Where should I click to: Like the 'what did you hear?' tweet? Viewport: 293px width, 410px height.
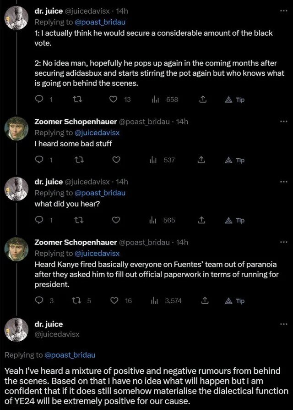116,220
